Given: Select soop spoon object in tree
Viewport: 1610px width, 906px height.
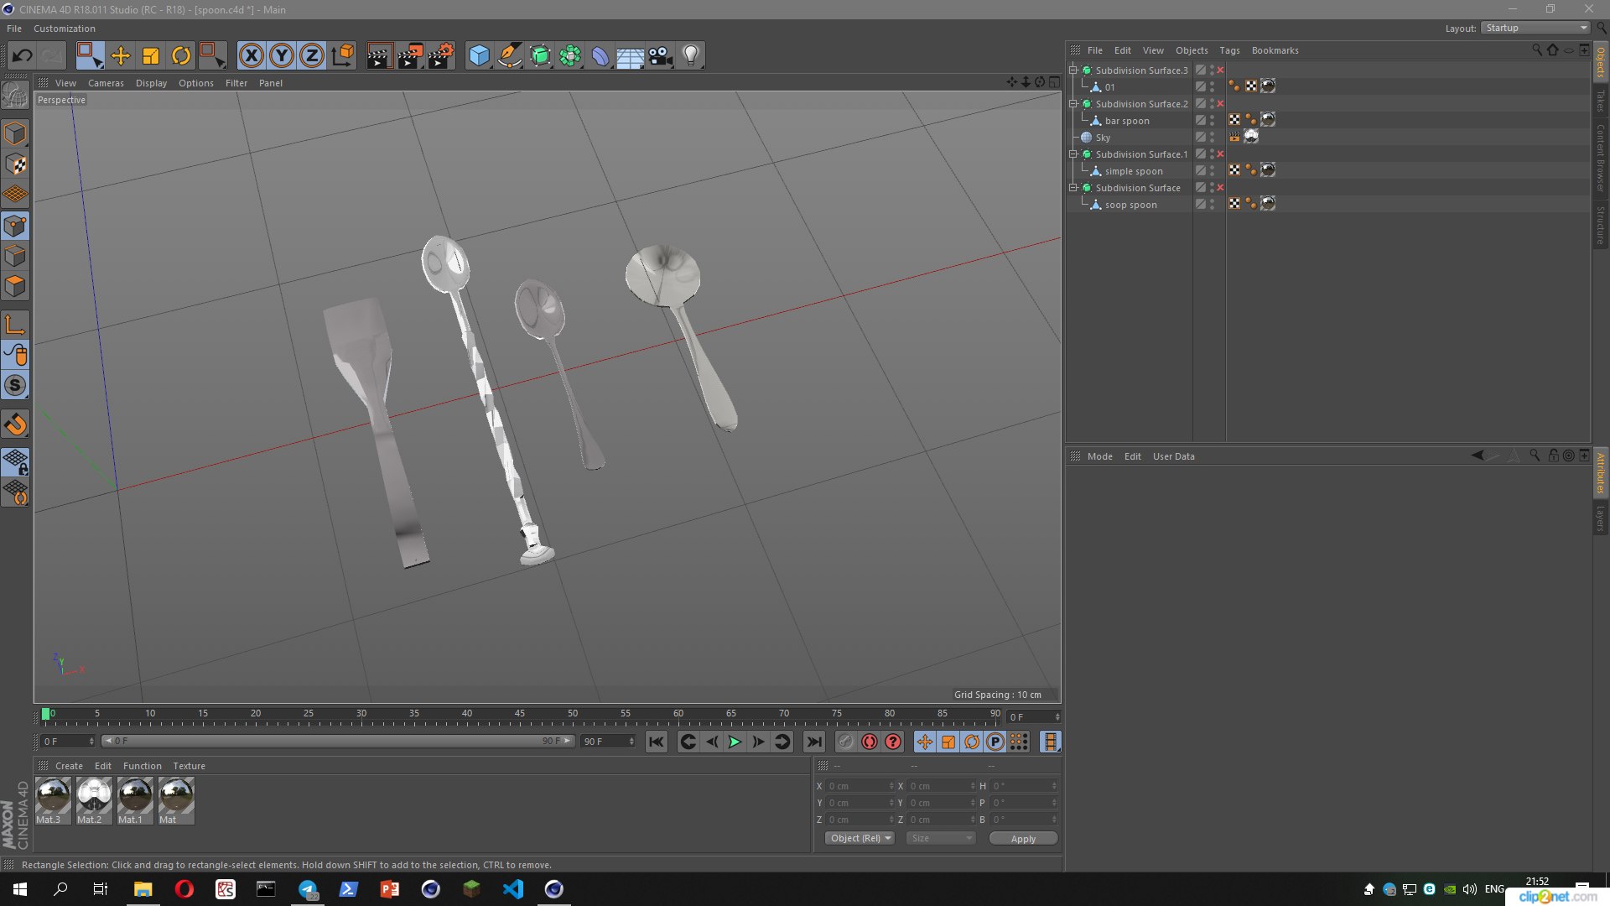Looking at the screenshot, I should pos(1130,205).
